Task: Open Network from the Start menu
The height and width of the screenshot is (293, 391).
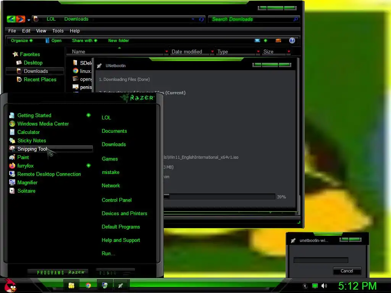Action: pyautogui.click(x=111, y=186)
